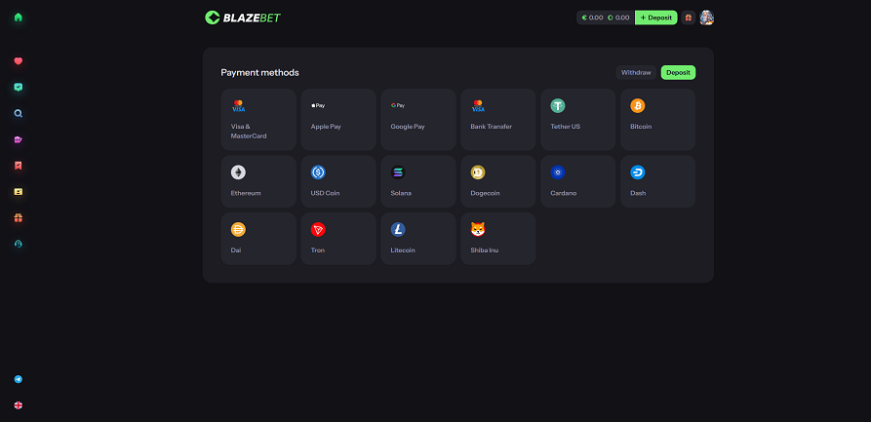Open search with the magnifier sidebar icon
Viewport: 871px width, 422px height.
pos(19,113)
